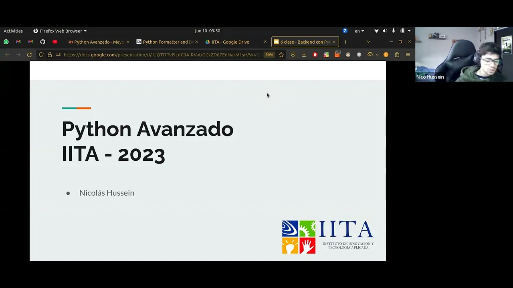Close the Python Avanzado - Mayo tab

[128, 42]
